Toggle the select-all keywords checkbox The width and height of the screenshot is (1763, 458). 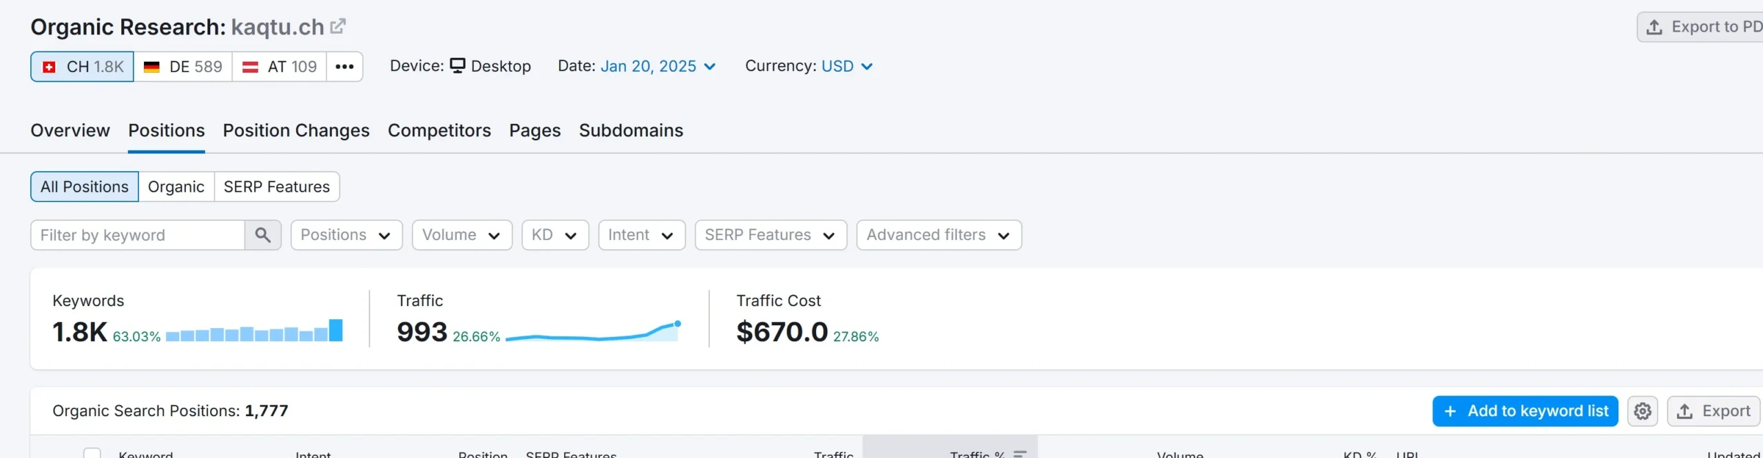(x=92, y=453)
